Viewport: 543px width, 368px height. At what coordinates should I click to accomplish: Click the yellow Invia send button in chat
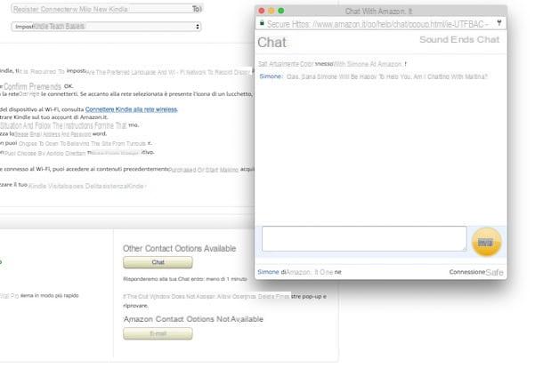click(486, 242)
